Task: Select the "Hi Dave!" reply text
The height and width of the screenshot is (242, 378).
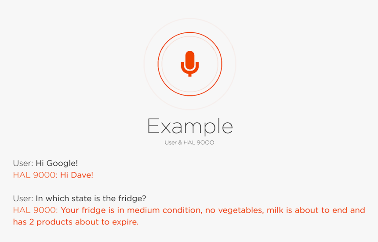Action: [x=76, y=175]
